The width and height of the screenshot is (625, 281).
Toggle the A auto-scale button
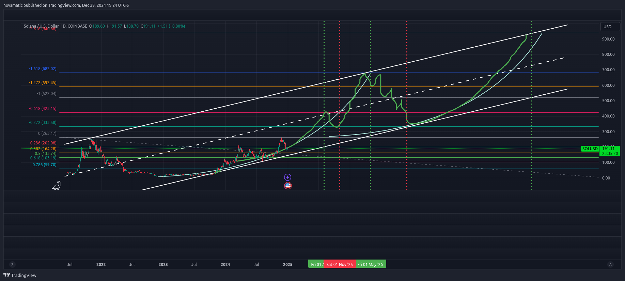click(x=610, y=265)
